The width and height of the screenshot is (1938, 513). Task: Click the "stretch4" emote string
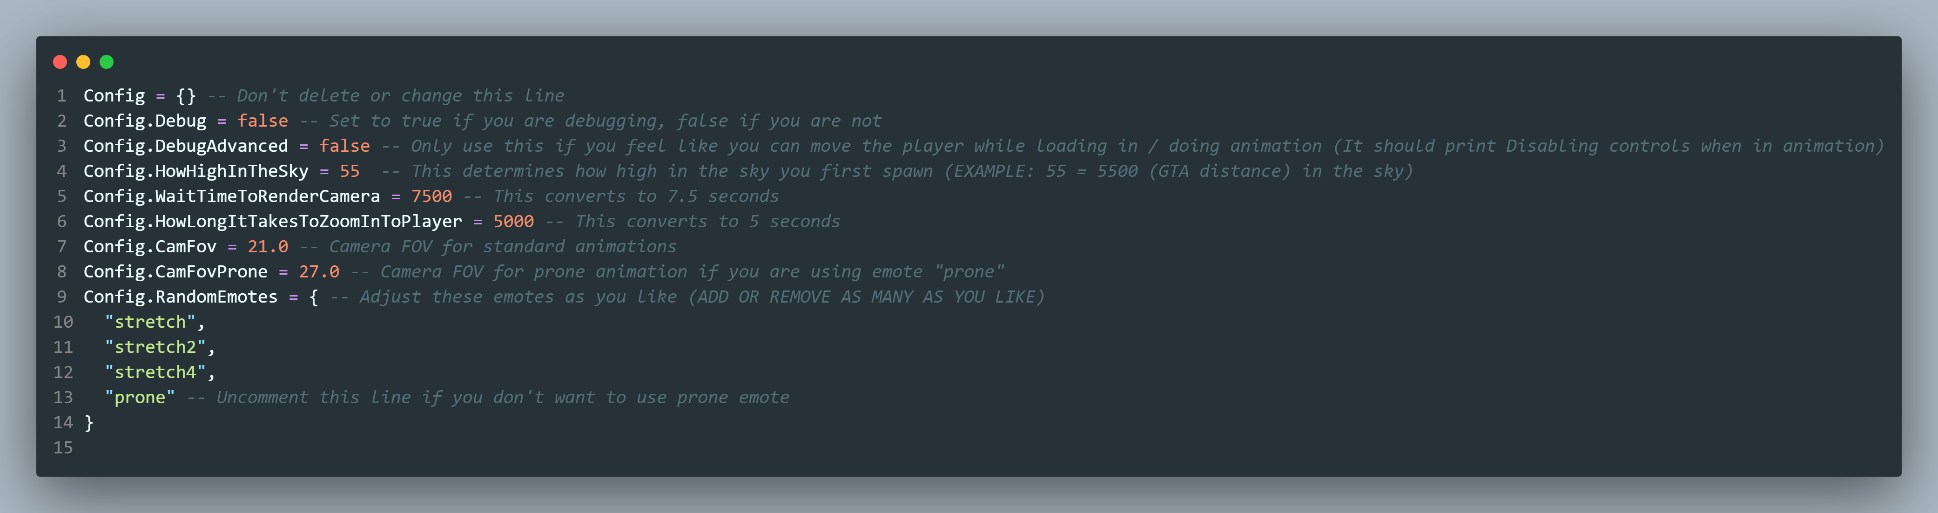point(155,372)
